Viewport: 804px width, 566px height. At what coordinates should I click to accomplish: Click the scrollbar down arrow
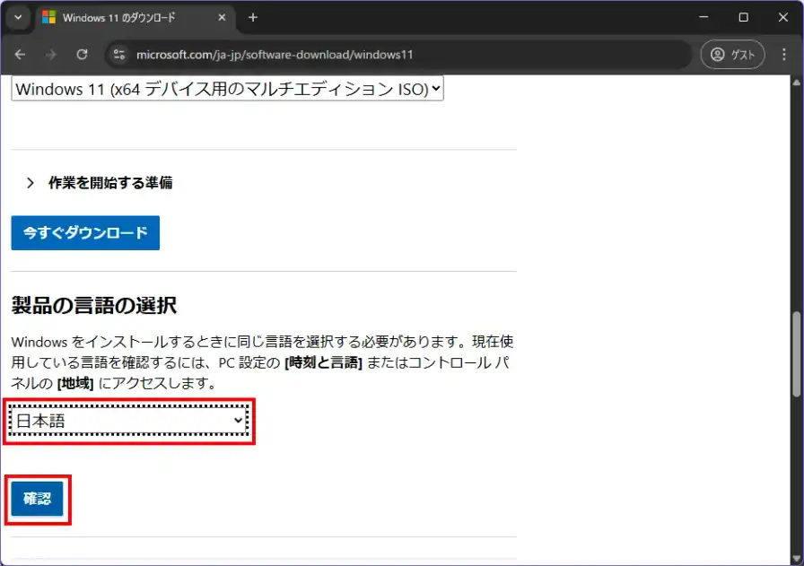click(797, 558)
